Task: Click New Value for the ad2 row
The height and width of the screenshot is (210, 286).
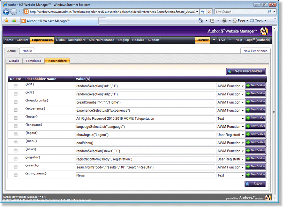Action: click(x=255, y=93)
